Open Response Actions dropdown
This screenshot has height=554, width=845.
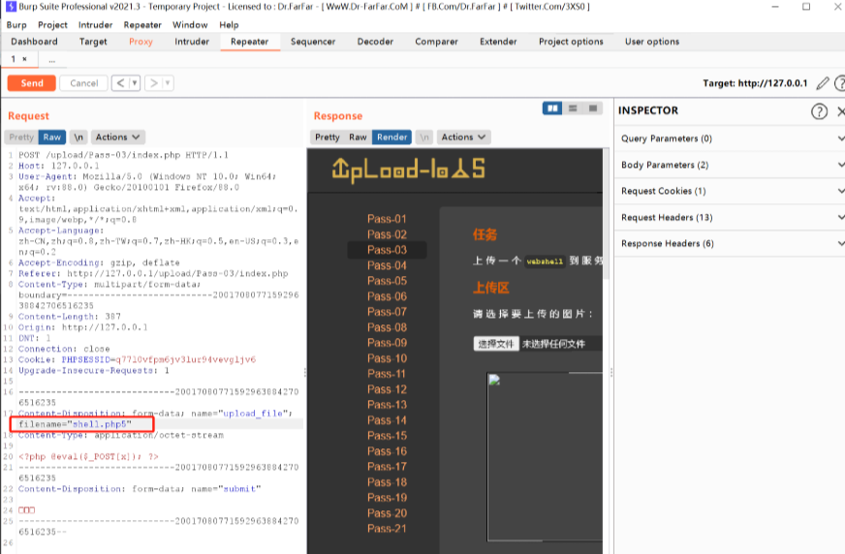coord(463,138)
